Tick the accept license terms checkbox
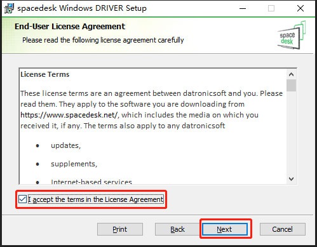 tap(22, 199)
